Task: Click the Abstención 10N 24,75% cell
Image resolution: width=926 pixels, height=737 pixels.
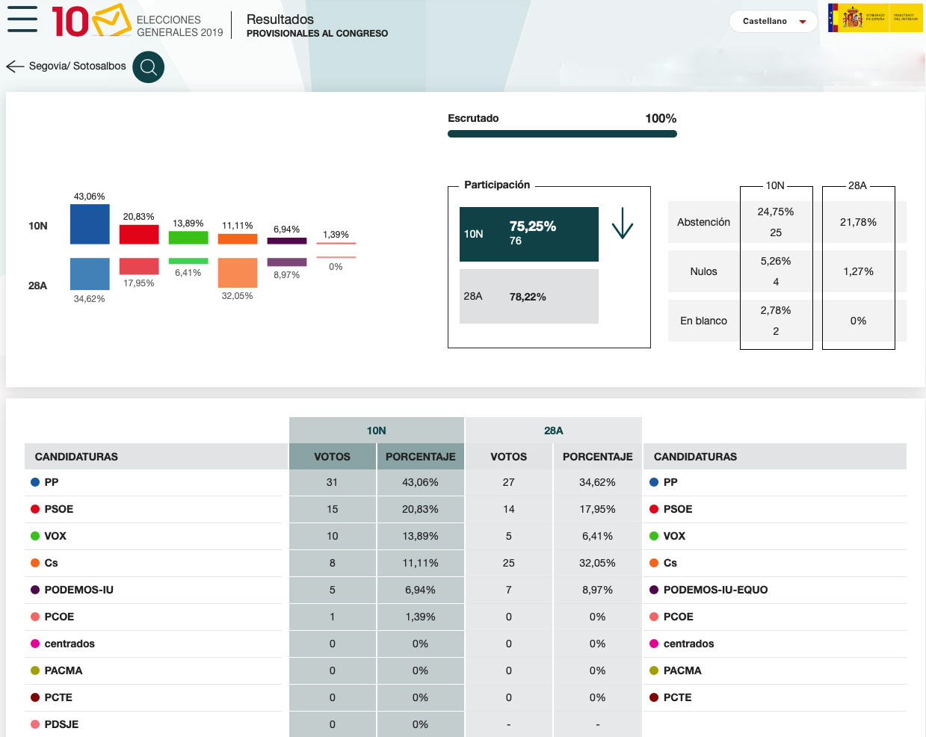Action: (x=776, y=222)
